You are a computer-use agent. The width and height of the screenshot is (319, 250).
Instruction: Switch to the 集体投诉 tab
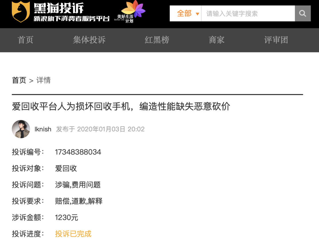click(89, 40)
